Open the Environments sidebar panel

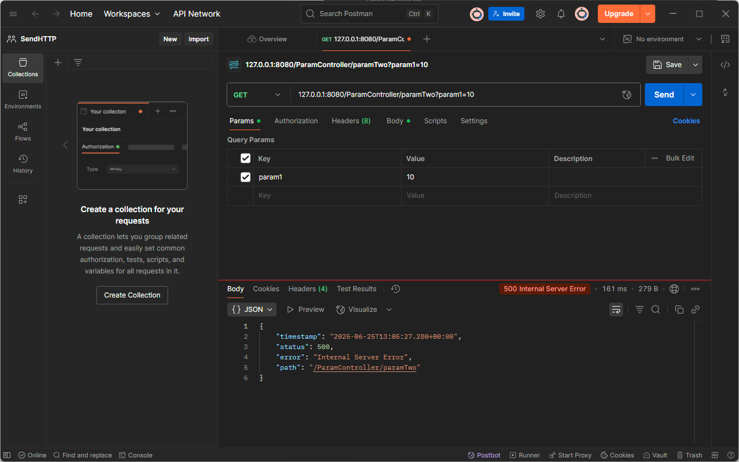pos(23,100)
